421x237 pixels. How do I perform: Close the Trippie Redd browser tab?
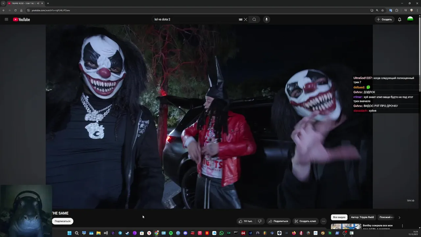click(x=42, y=3)
